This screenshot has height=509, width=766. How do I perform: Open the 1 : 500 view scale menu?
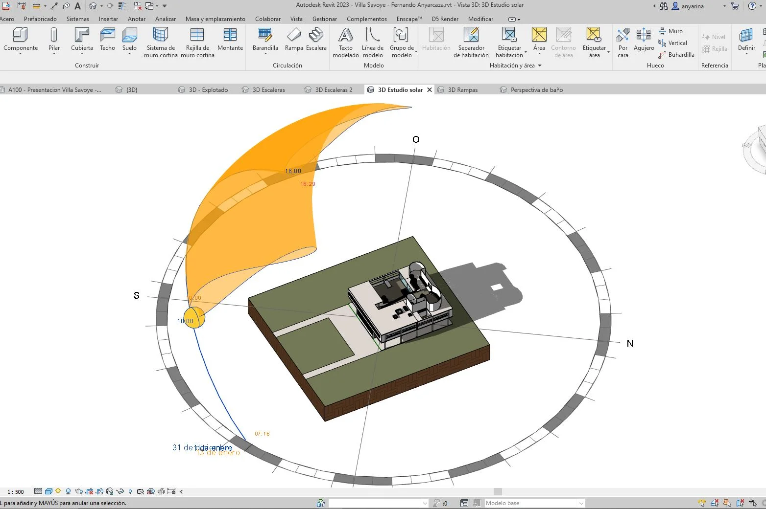coord(16,492)
